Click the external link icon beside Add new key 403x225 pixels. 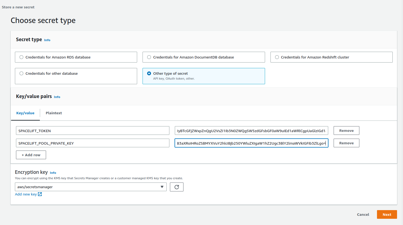click(40, 194)
